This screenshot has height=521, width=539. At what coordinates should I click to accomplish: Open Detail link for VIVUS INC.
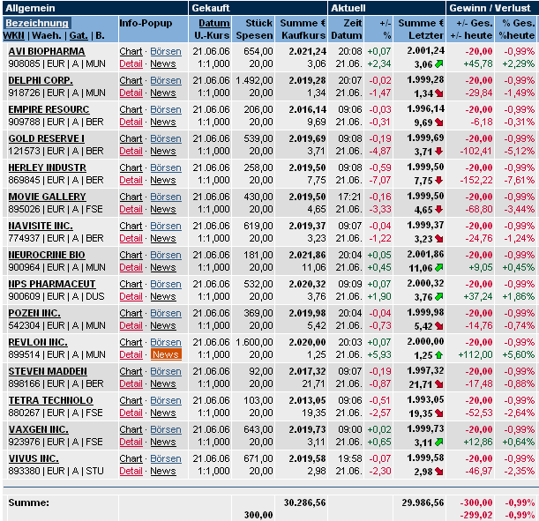tap(131, 472)
